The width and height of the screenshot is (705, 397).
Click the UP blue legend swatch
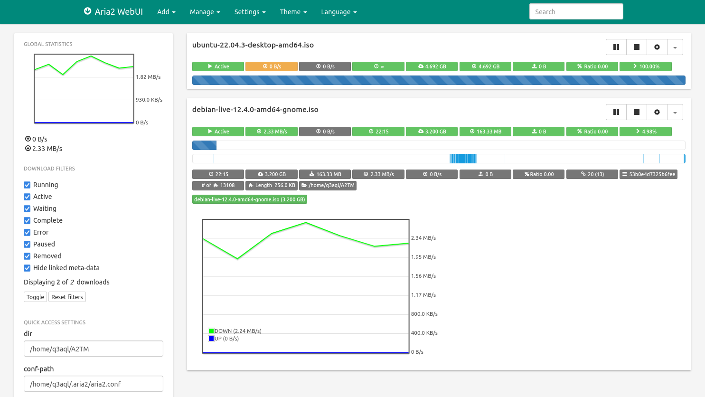(x=211, y=339)
